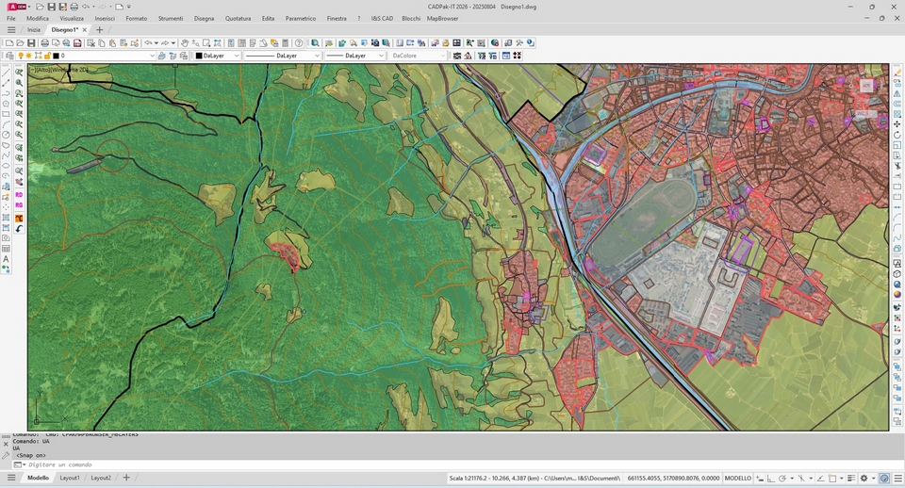Click the Print icon in standard toolbar
Viewport: 905px width, 488px height.
click(x=44, y=42)
